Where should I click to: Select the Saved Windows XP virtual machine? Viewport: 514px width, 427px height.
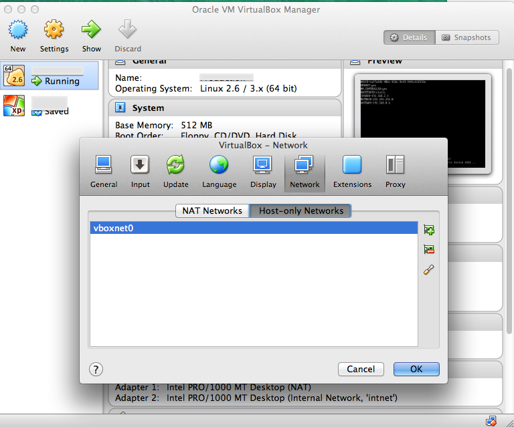49,106
